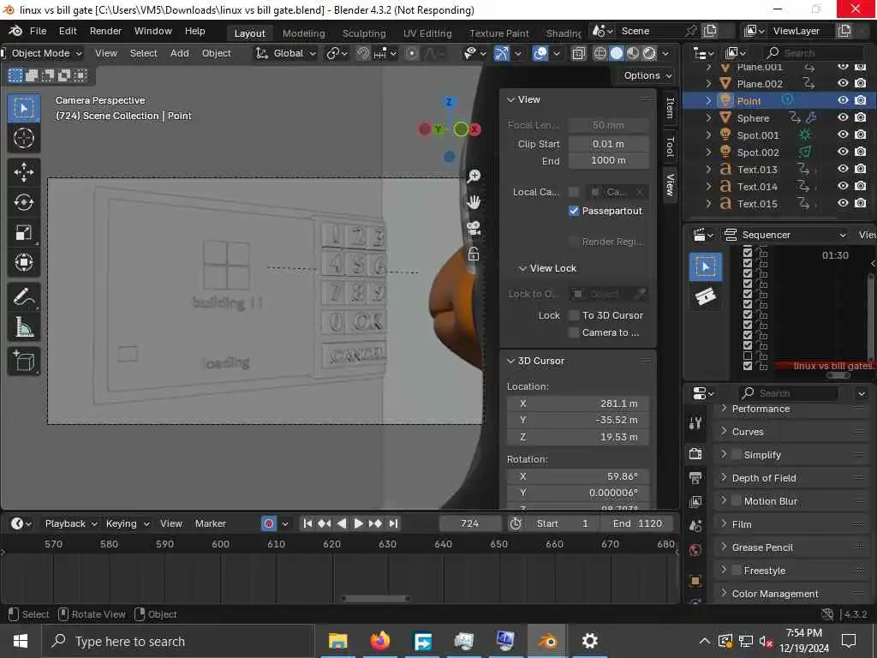Switch to rendered viewport shading
Image resolution: width=877 pixels, height=658 pixels.
(x=649, y=53)
